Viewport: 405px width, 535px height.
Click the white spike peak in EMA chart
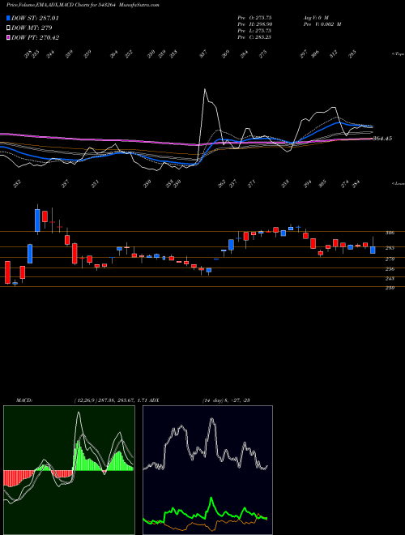pos(205,89)
